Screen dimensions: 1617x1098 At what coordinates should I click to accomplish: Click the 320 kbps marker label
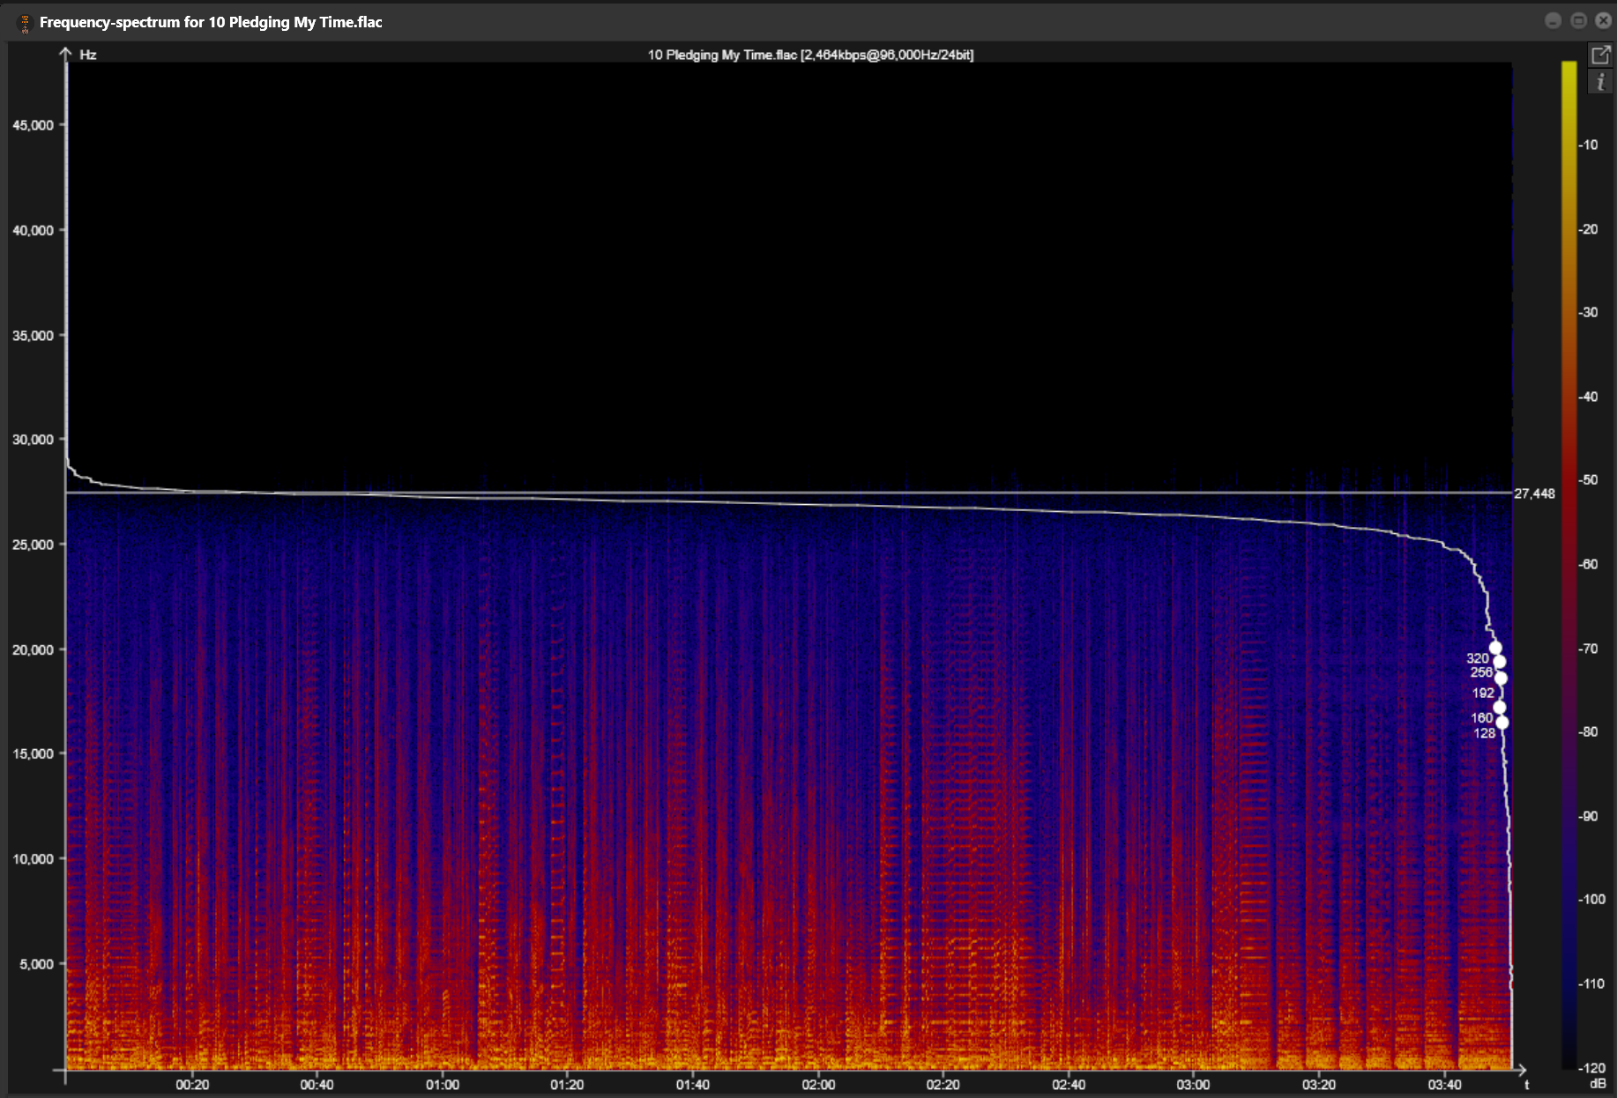pyautogui.click(x=1477, y=658)
